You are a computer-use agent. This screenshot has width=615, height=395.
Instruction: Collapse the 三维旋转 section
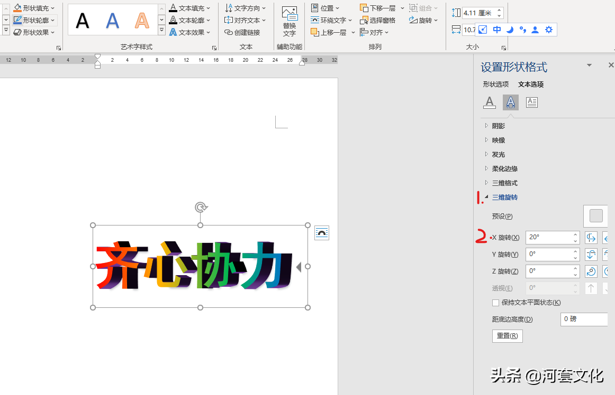[504, 197]
